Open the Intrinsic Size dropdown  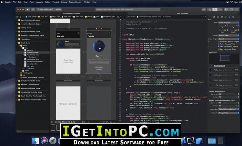228,109
